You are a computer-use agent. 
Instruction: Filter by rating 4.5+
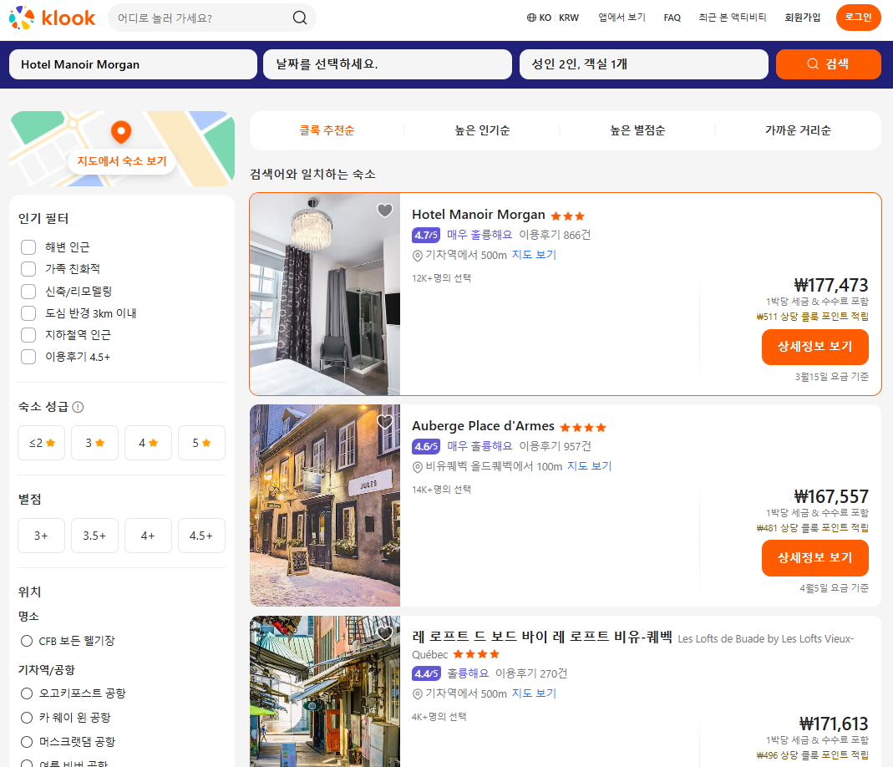click(201, 536)
